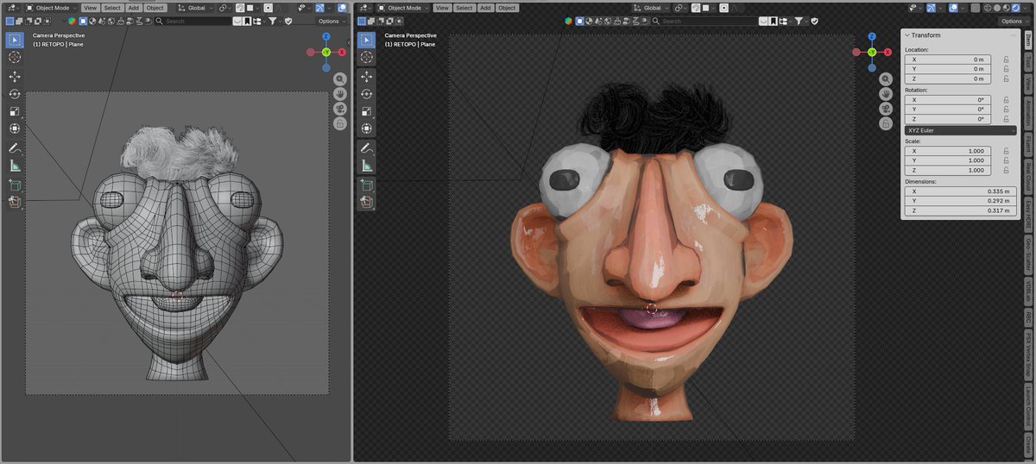Toggle proportional editing in right viewport header

pyautogui.click(x=723, y=8)
